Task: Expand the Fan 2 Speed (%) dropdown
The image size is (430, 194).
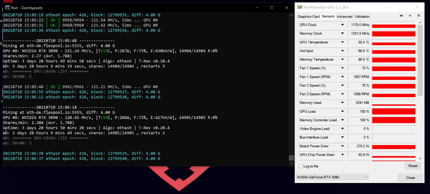Action: click(342, 85)
